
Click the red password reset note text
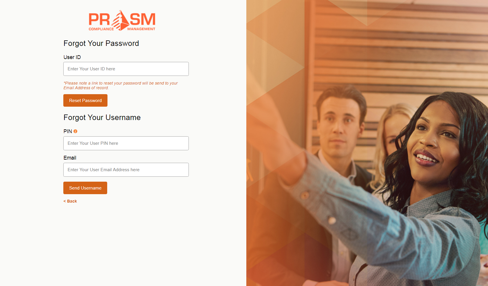point(121,85)
